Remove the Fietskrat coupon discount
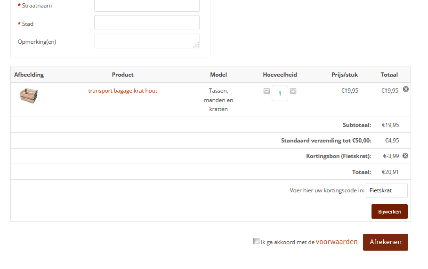 pyautogui.click(x=405, y=156)
